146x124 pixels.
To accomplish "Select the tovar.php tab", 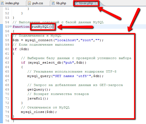I will (x=86, y=3).
